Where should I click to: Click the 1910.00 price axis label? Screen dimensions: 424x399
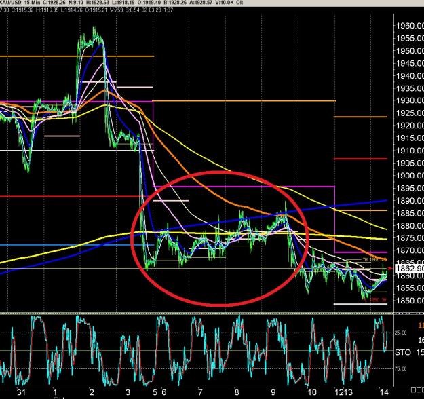click(410, 151)
